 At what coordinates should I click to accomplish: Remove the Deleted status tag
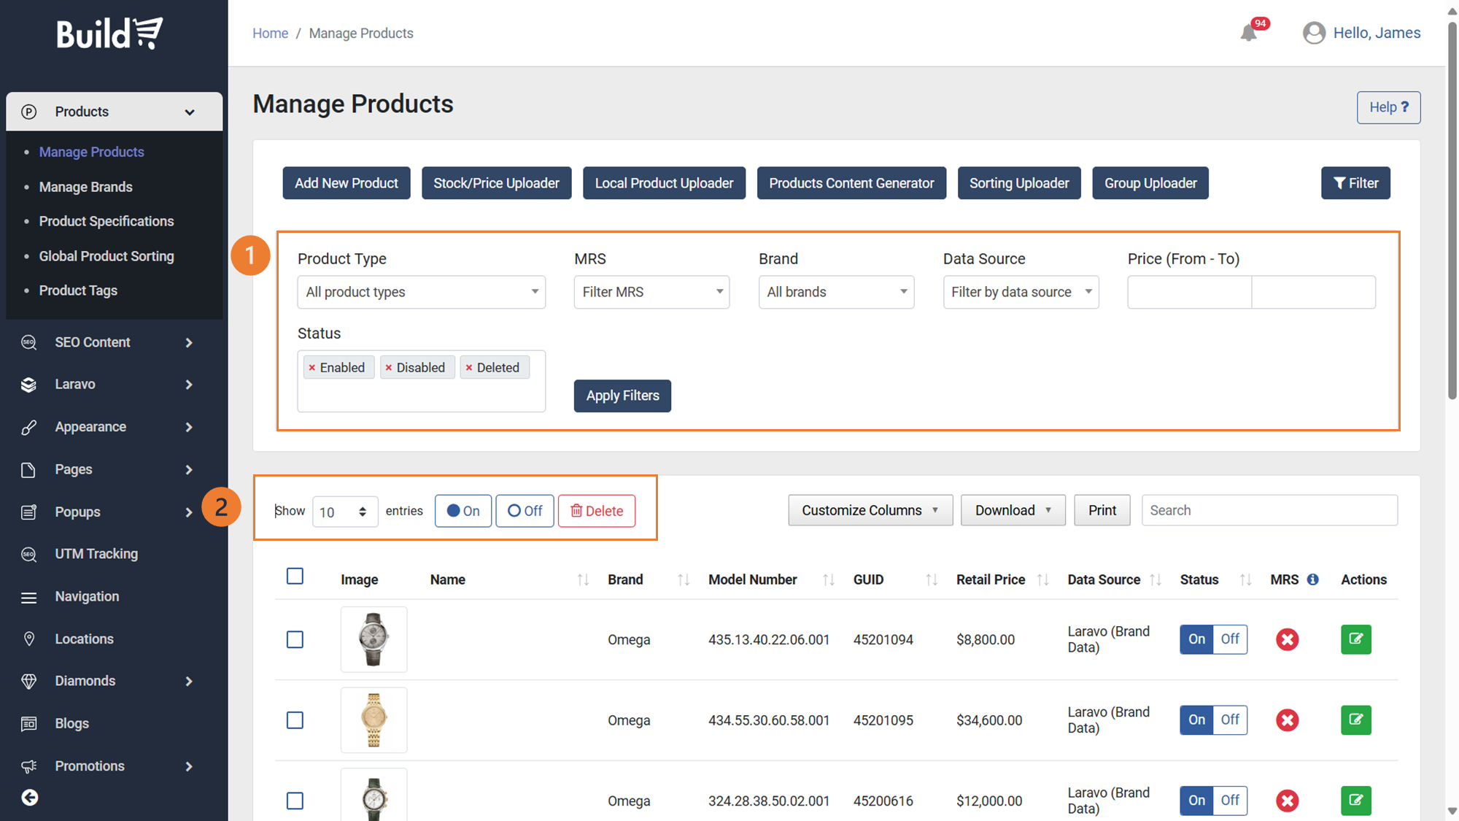[x=469, y=368]
